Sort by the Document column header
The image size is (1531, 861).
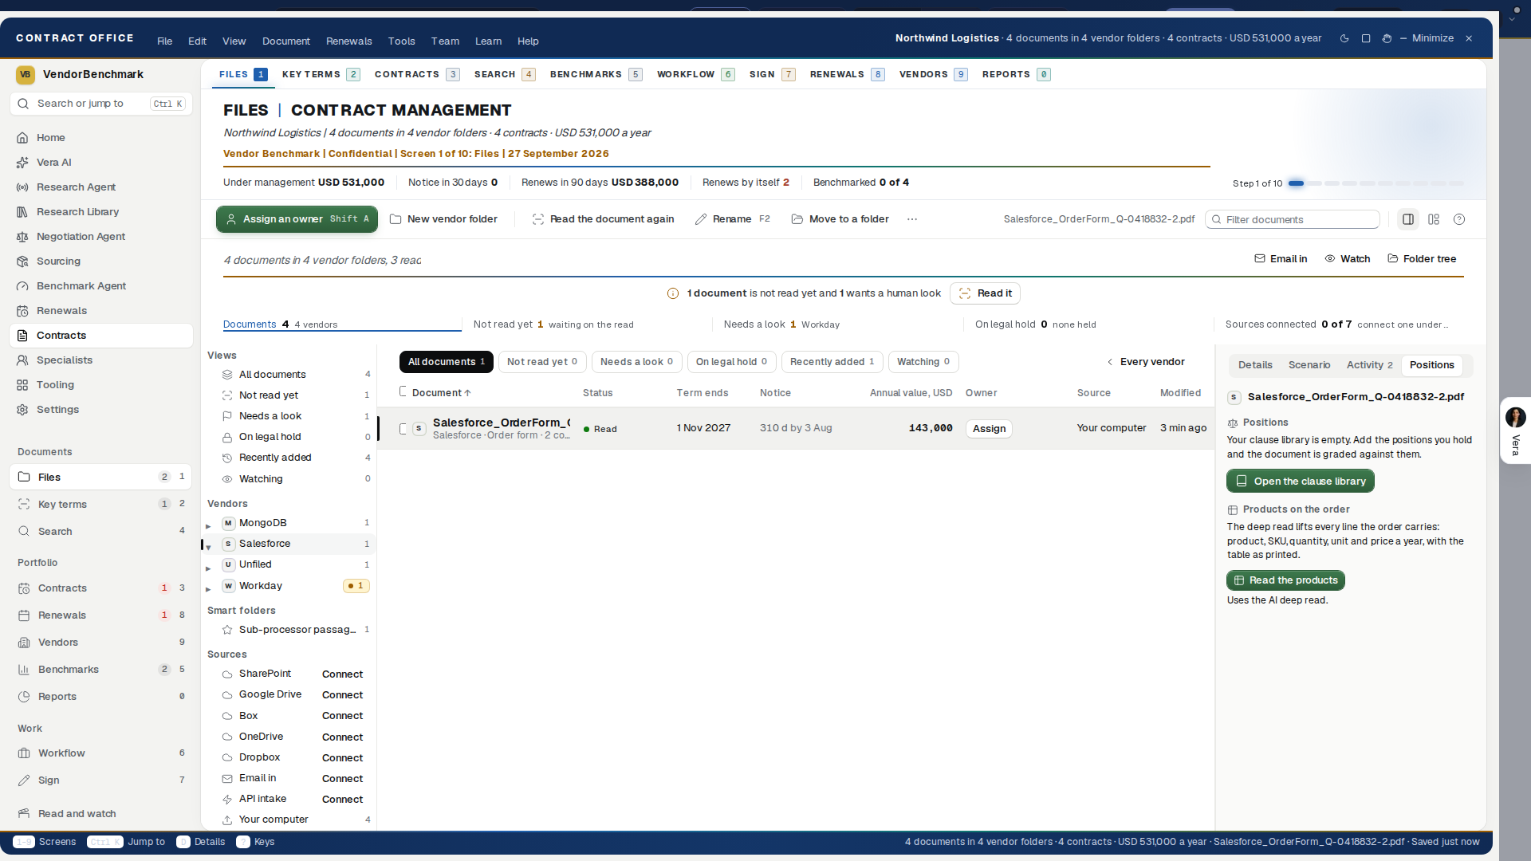coord(441,393)
